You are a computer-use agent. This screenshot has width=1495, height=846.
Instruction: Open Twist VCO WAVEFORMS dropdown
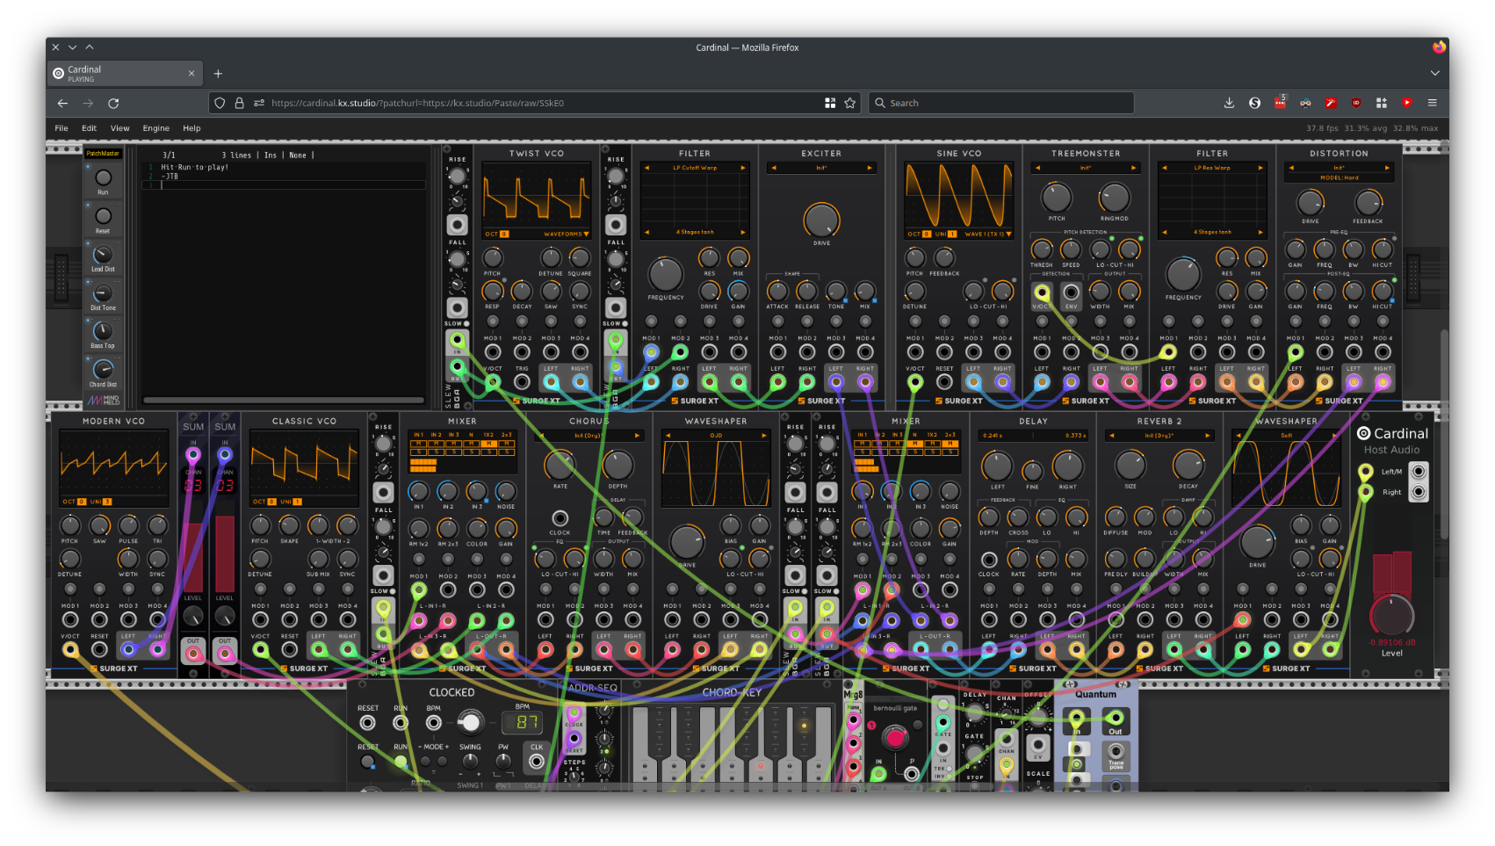566,234
